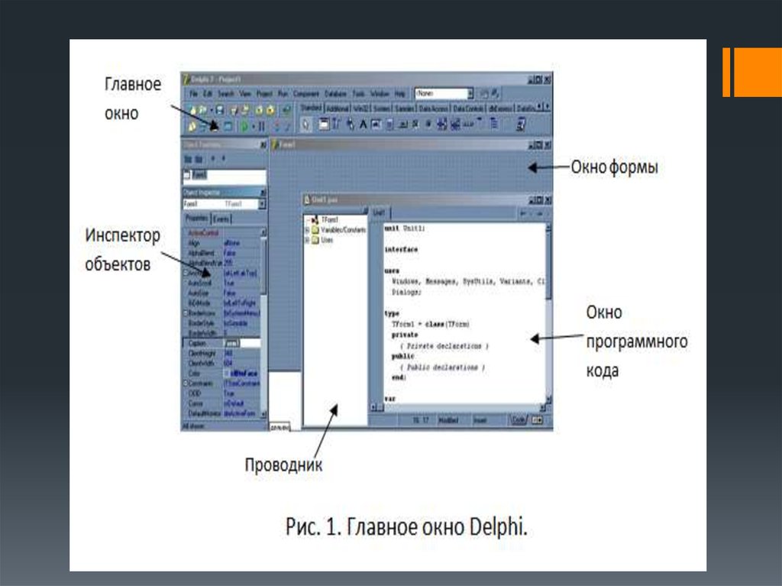
Task: Open the Run button dropdown arrow
Action: 253,126
